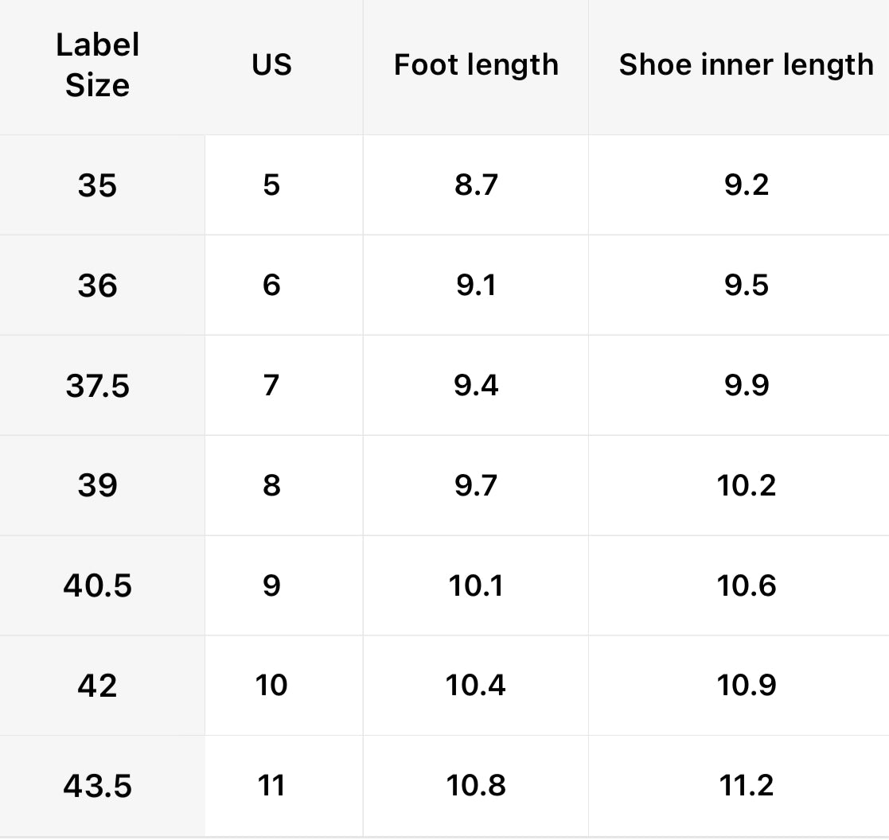Select foot length value 9.4
889x840 pixels.
click(476, 386)
